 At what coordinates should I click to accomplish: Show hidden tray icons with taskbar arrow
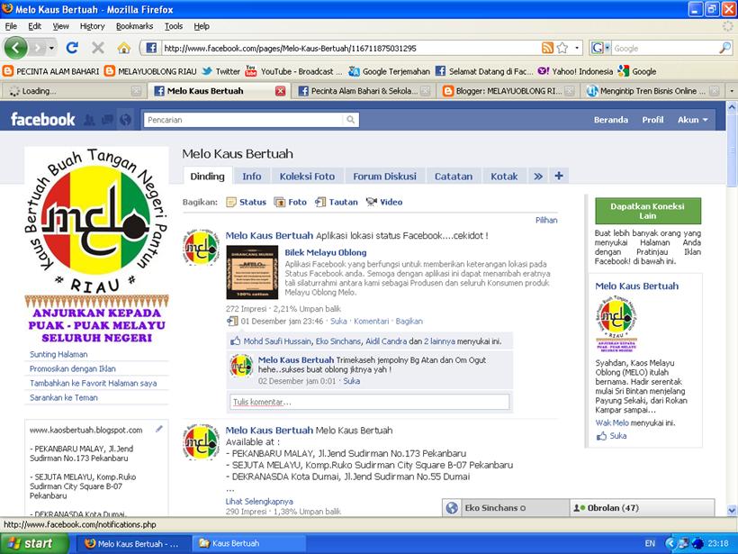(x=670, y=543)
